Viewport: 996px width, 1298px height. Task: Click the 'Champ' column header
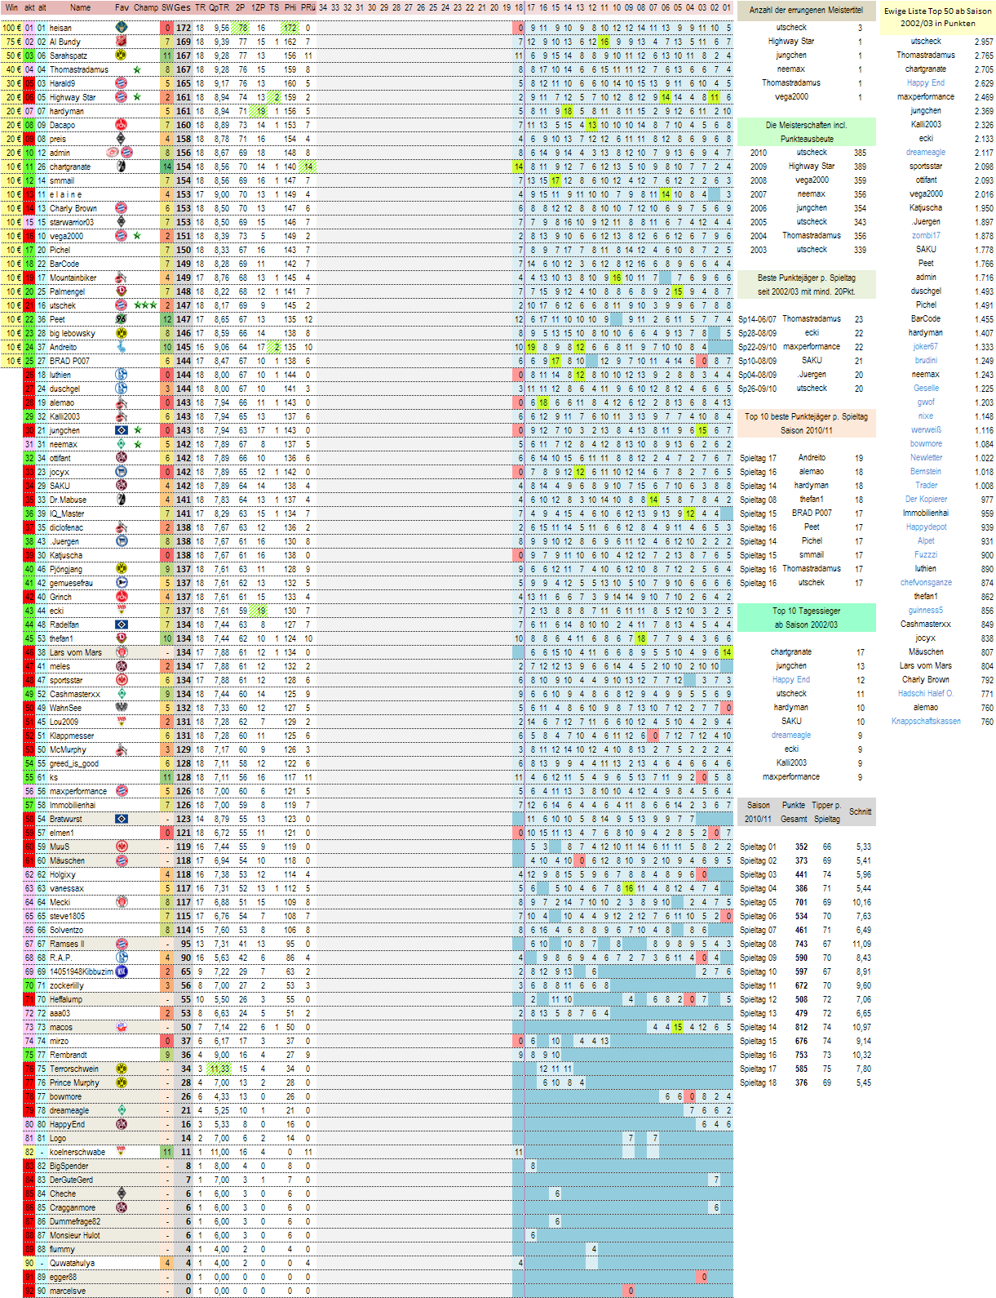pyautogui.click(x=145, y=7)
